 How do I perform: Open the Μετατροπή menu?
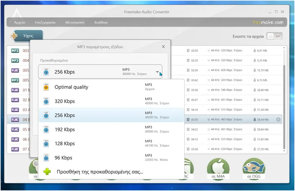[x=75, y=22]
